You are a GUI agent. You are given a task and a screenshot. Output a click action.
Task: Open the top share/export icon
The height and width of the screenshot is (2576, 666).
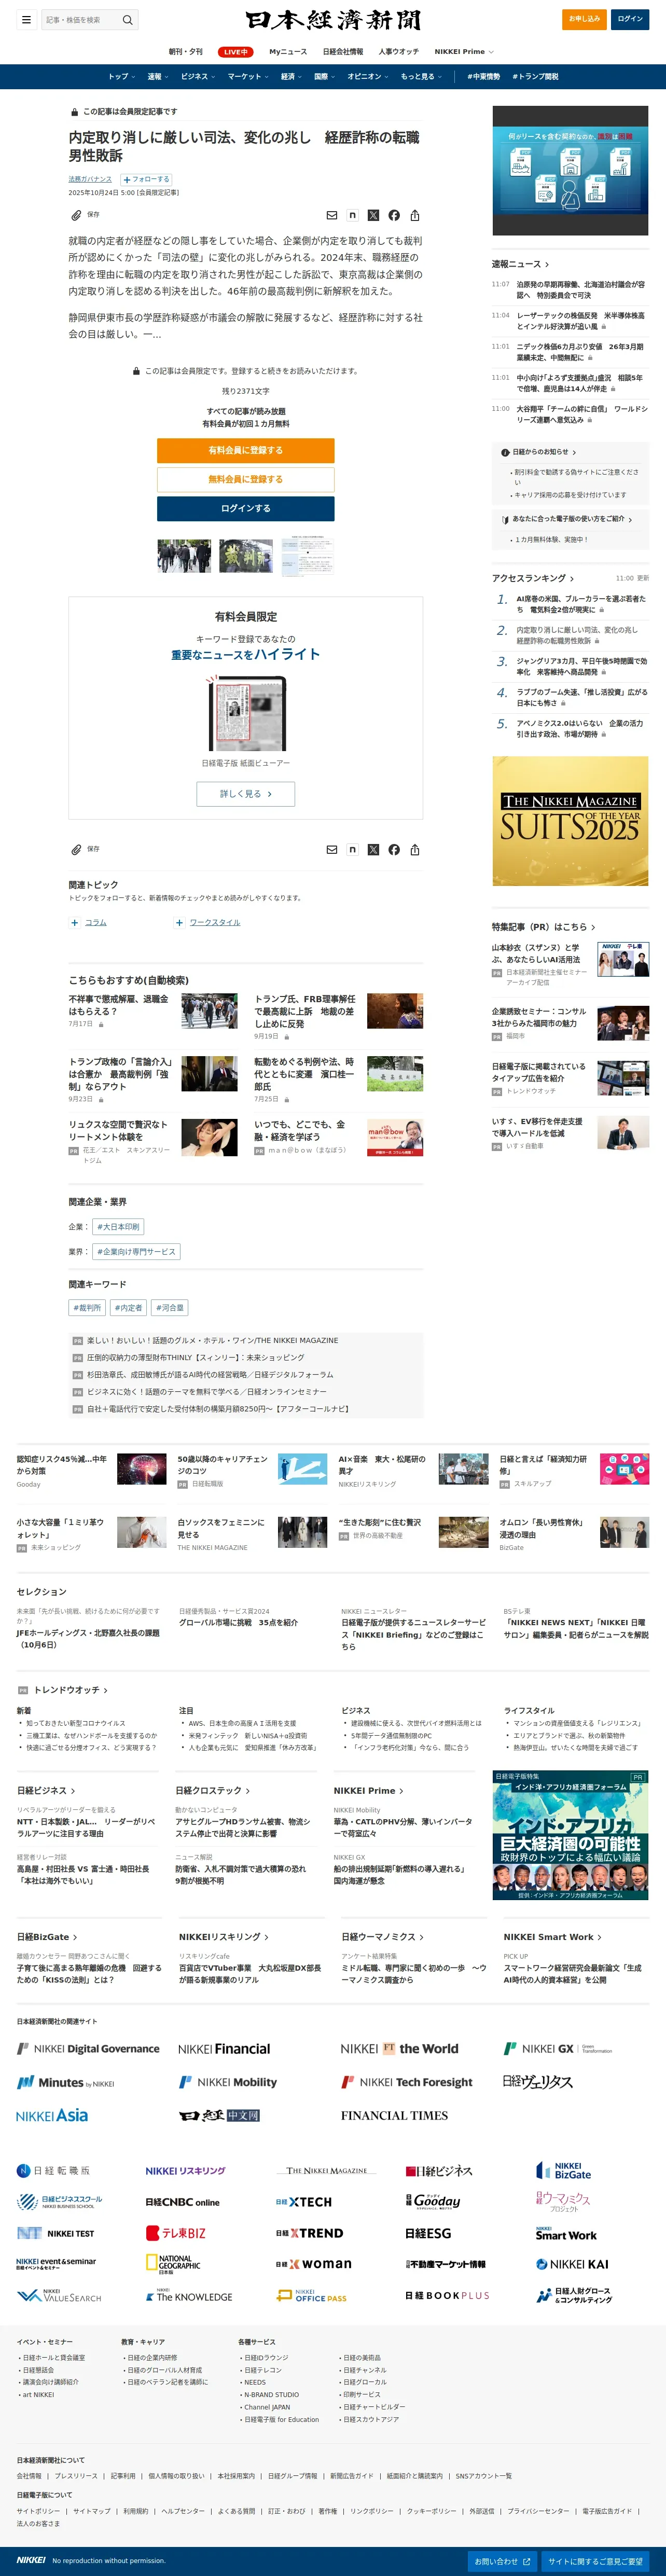click(415, 215)
